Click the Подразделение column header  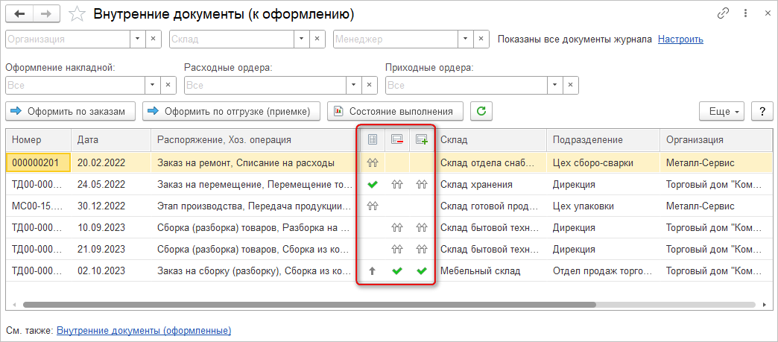click(x=603, y=140)
